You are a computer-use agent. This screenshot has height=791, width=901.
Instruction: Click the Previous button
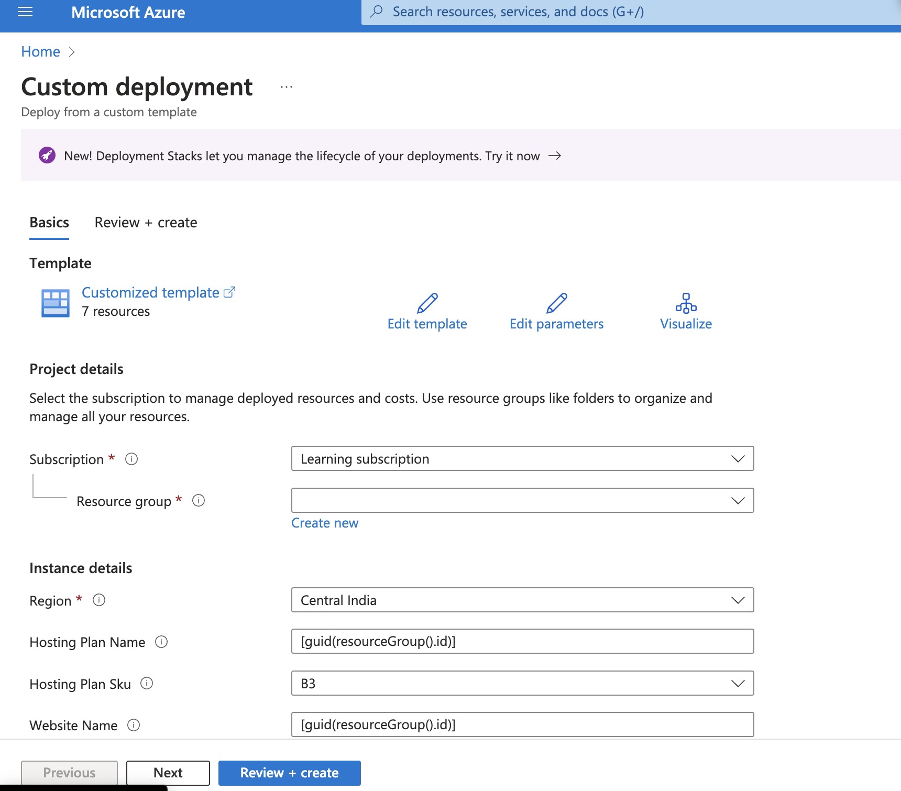pos(69,773)
